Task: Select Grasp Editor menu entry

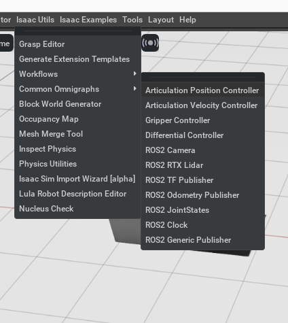Action: pos(77,44)
